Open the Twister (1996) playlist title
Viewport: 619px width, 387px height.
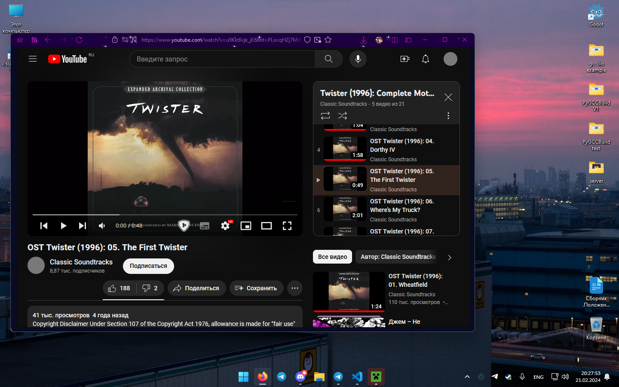pos(377,93)
